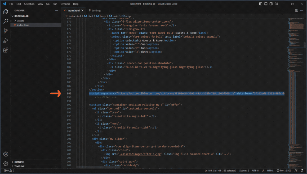
Task: Expand the OUTLINE section
Action: click(x=19, y=162)
